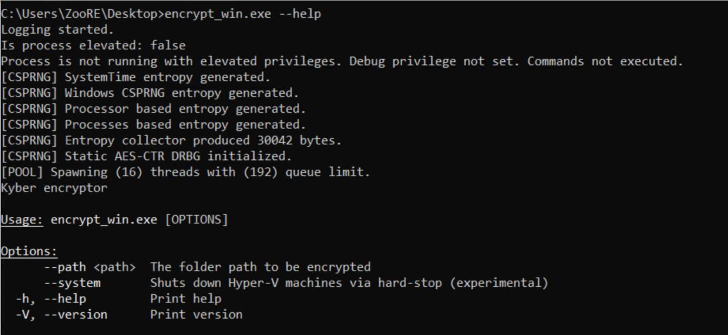Viewport: 728px width, 335px height.
Task: Click the "--path <path>" option
Action: point(89,267)
